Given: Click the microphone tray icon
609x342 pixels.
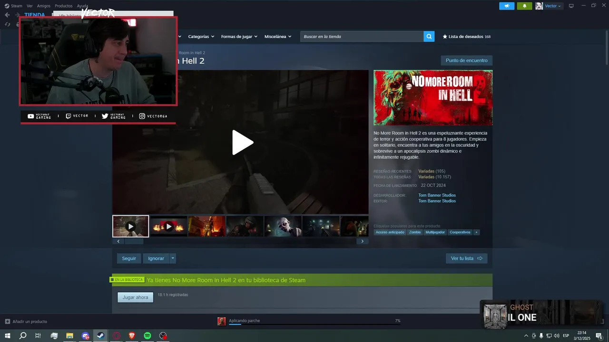Looking at the screenshot, I should coord(541,336).
